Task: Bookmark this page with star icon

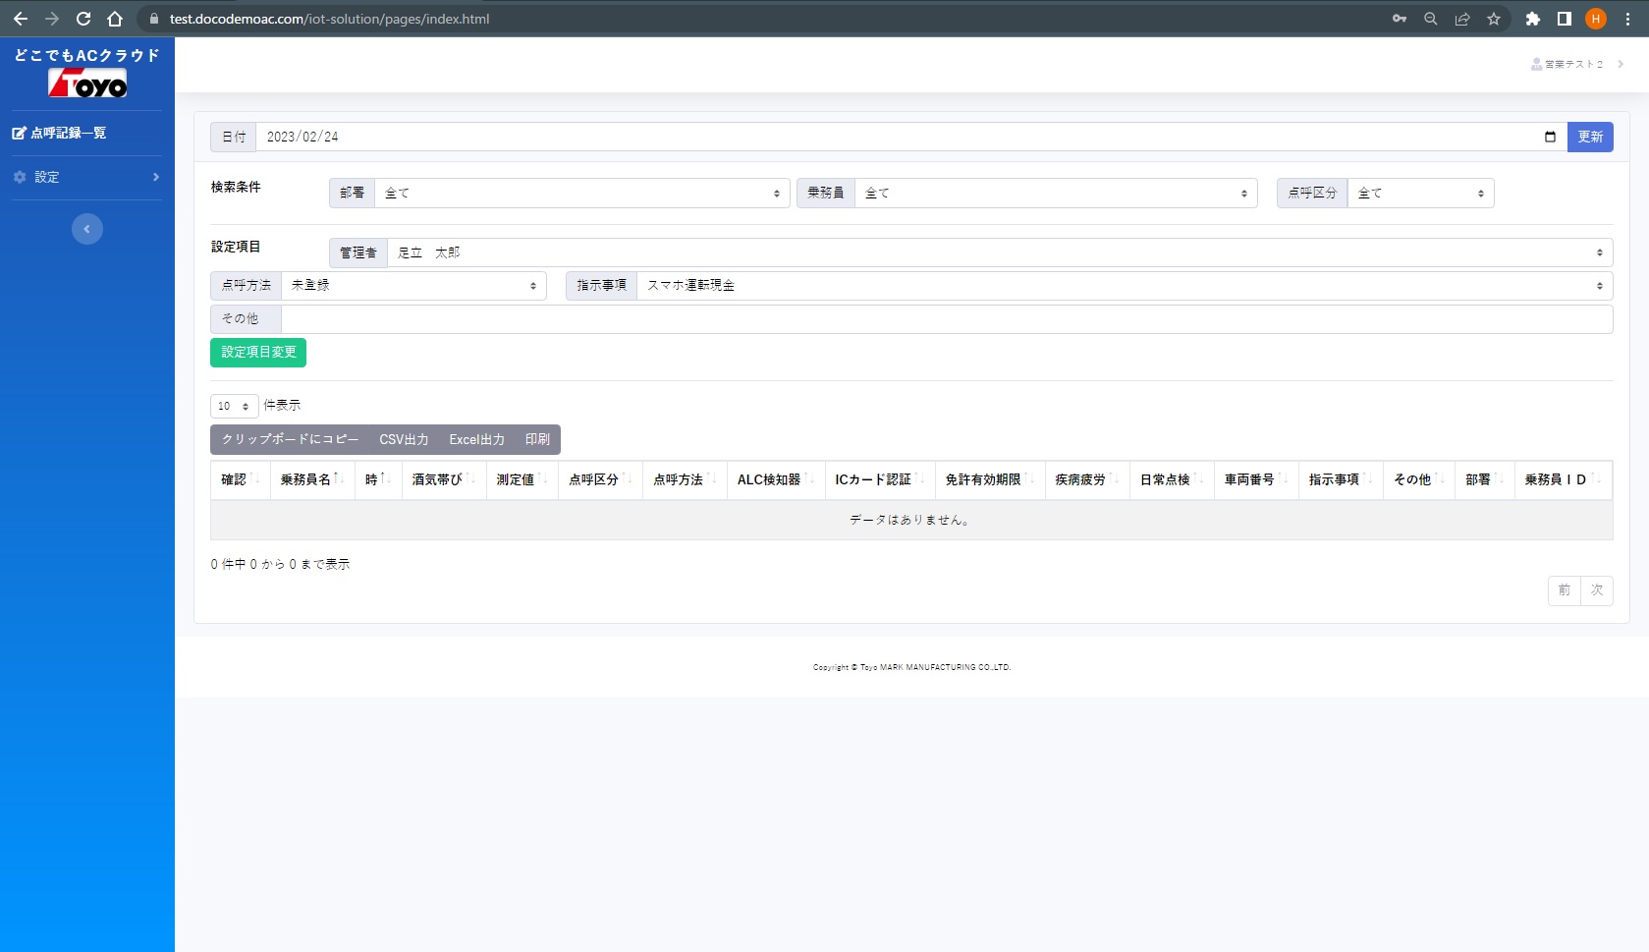Action: (1494, 19)
